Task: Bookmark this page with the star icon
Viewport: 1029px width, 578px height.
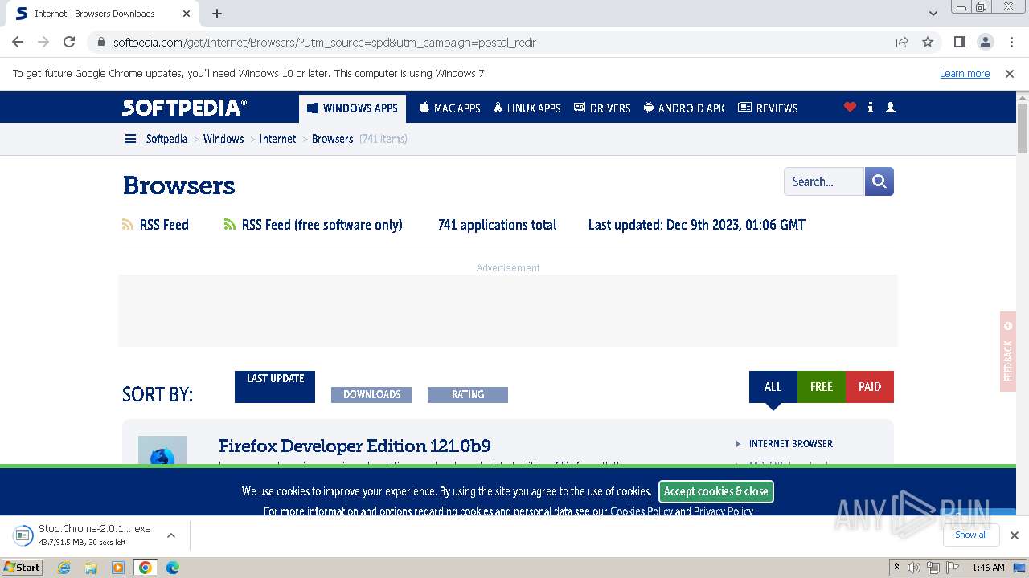Action: point(928,42)
